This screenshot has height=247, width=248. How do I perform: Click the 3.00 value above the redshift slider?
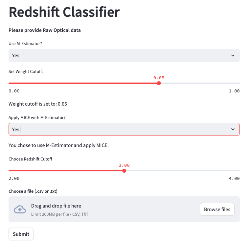pos(124,165)
